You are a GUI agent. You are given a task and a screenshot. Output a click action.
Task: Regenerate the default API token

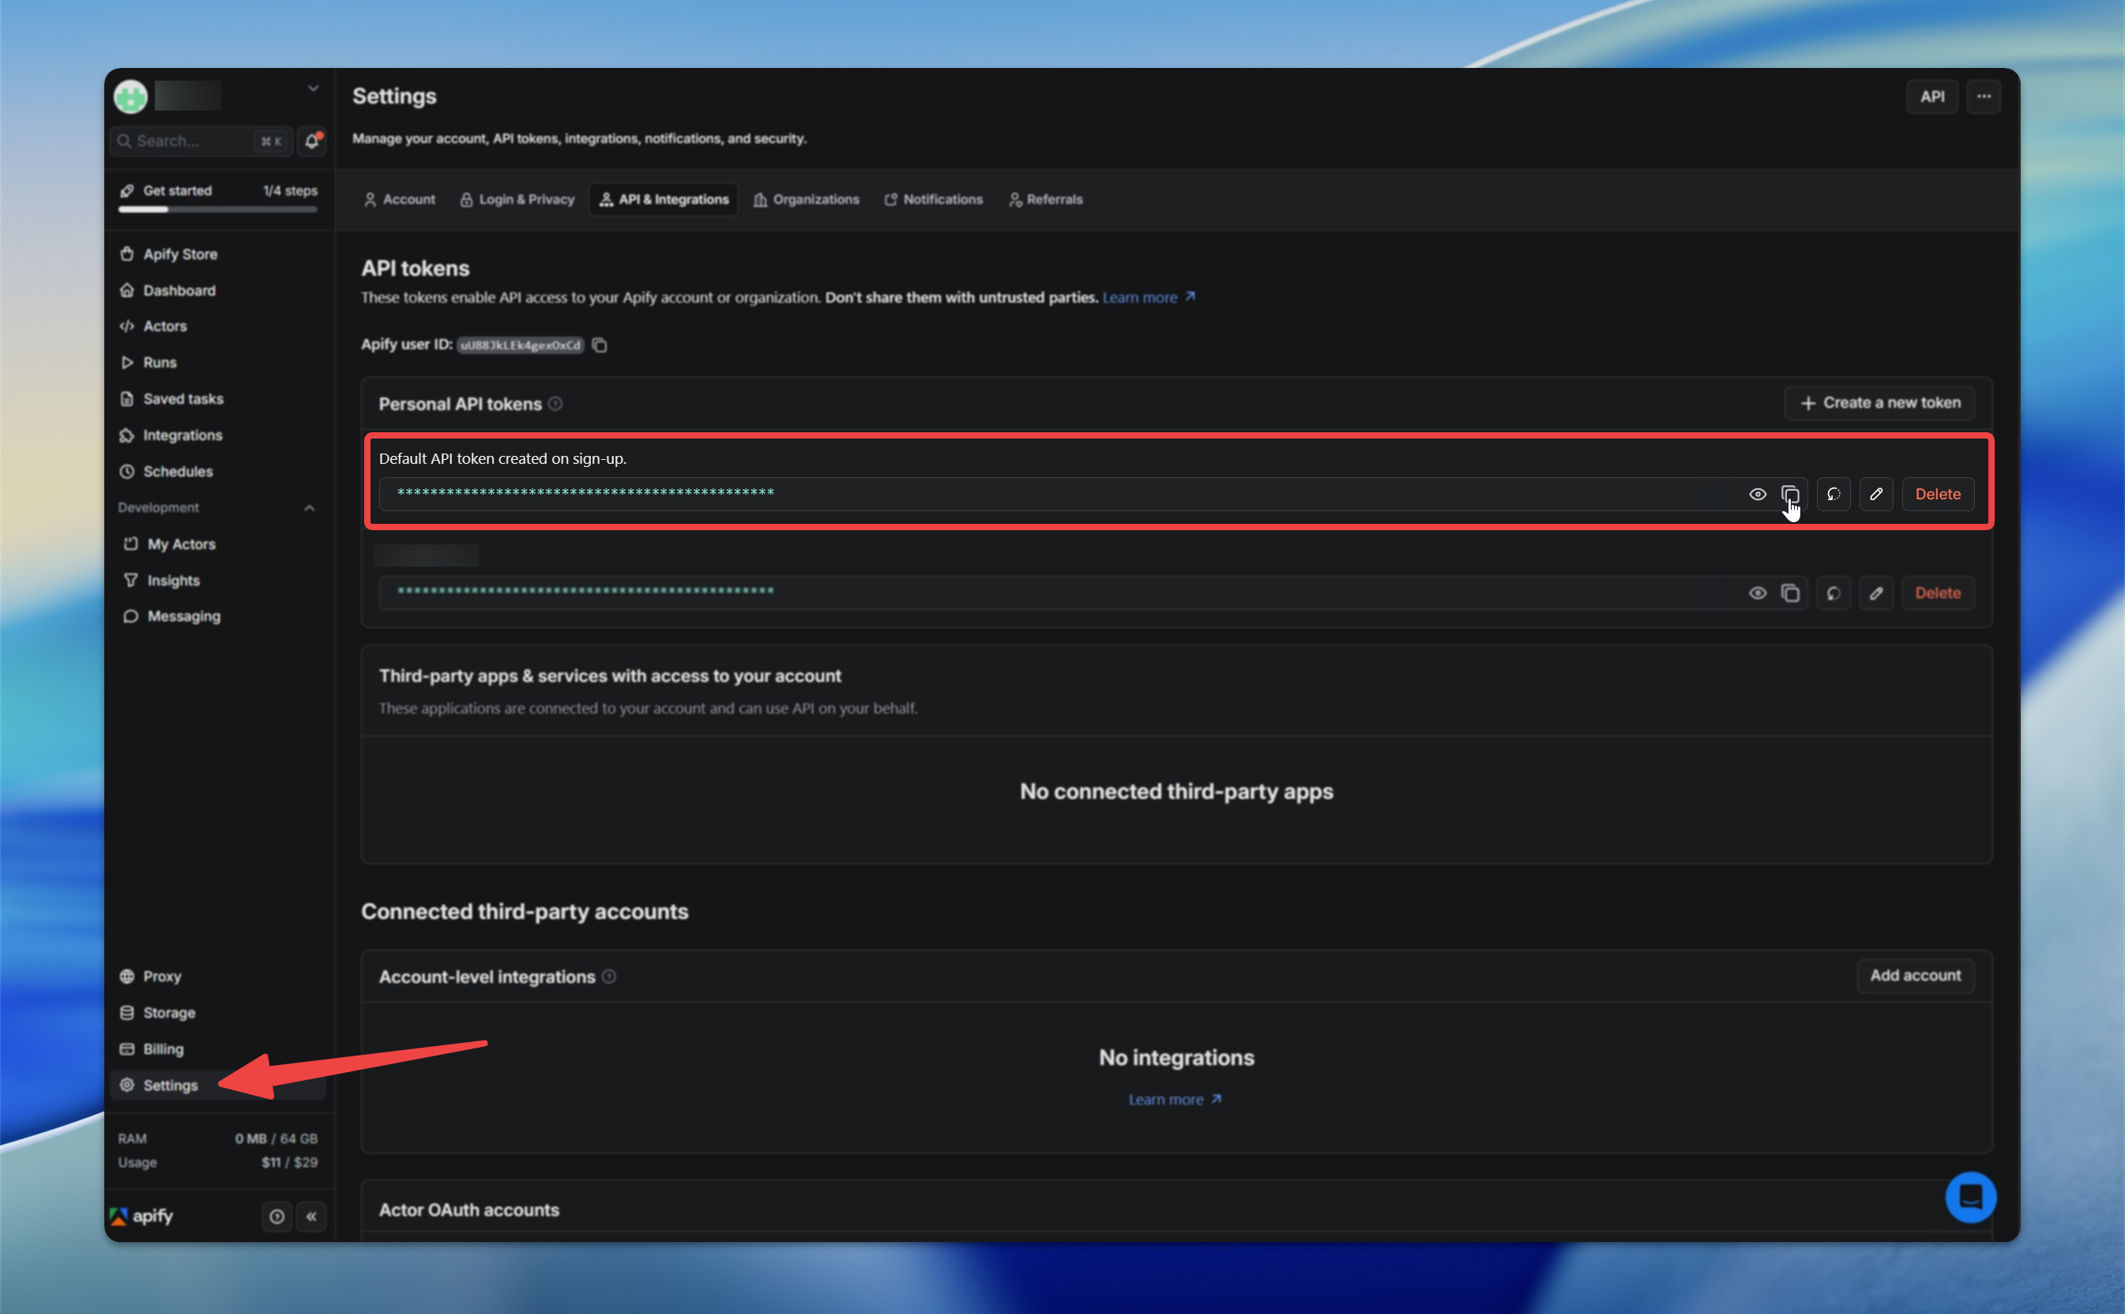[1833, 494]
